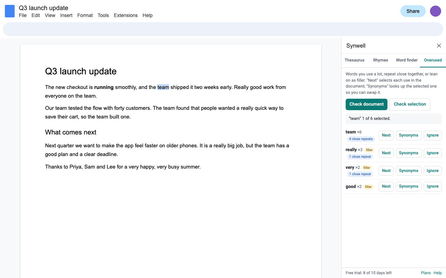
Task: Look up synonyms for "good"
Action: (x=408, y=187)
